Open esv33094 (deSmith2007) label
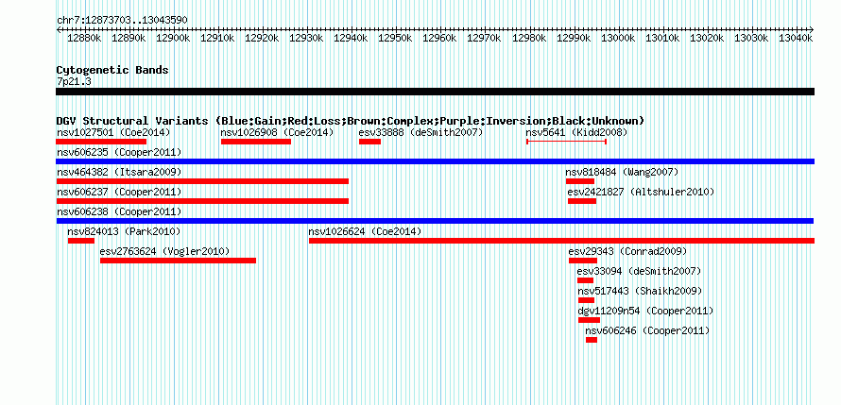 click(639, 272)
